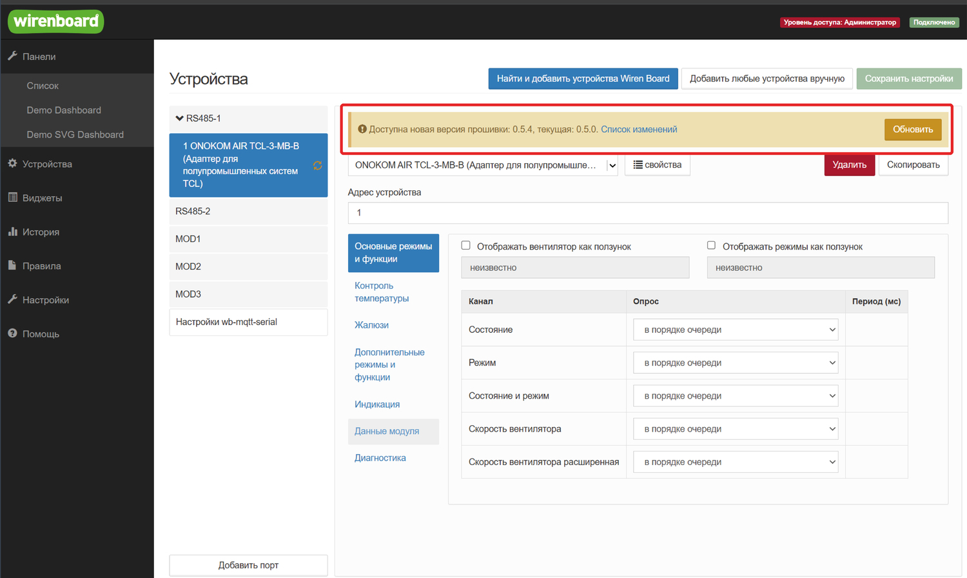
Task: Open the device type dropdown ONOKOM AIR
Action: pyautogui.click(x=482, y=165)
